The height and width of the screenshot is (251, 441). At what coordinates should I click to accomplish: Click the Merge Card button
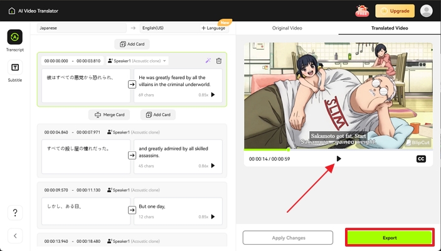pos(109,115)
